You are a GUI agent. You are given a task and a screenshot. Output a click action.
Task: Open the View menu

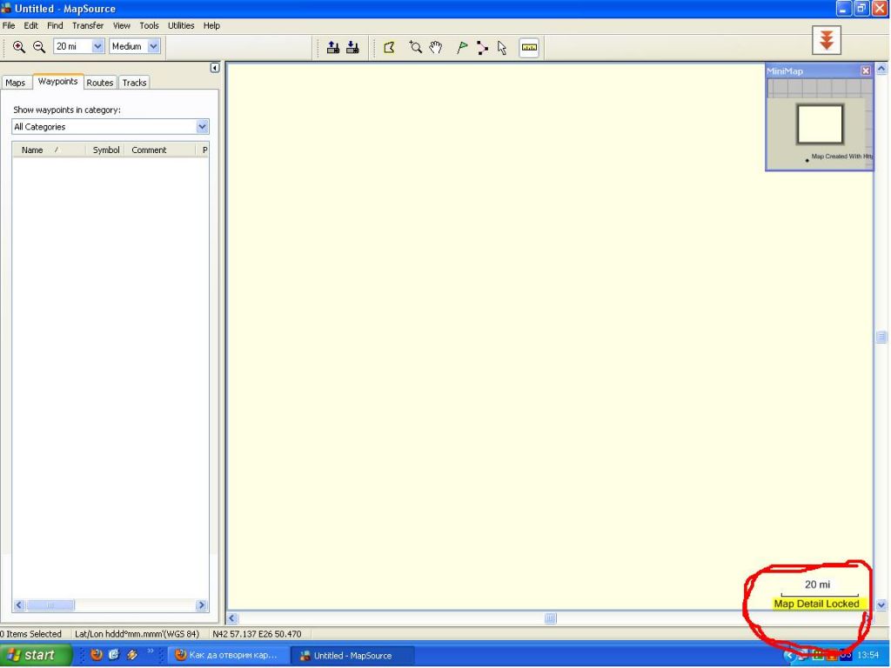[x=122, y=25]
